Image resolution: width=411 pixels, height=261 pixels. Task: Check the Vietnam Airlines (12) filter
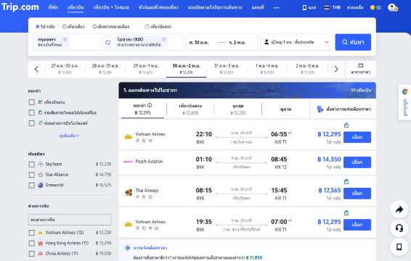point(32,233)
